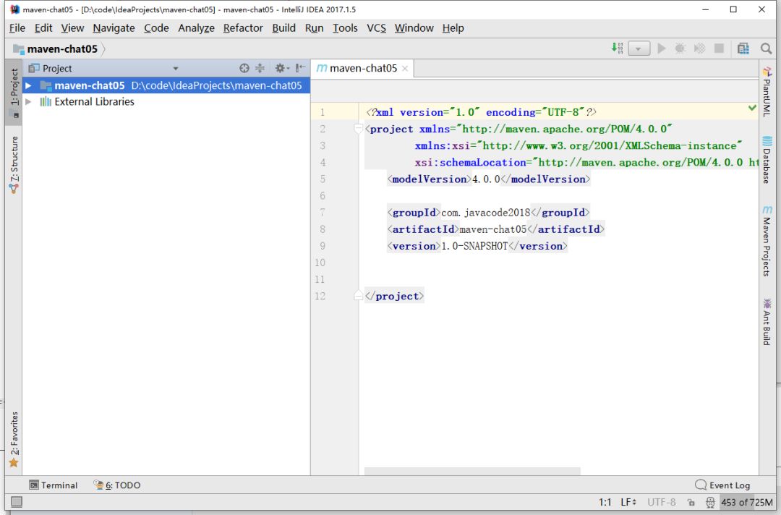Click the memory indicator 453 of 725M
This screenshot has height=515, width=781.
(x=747, y=502)
